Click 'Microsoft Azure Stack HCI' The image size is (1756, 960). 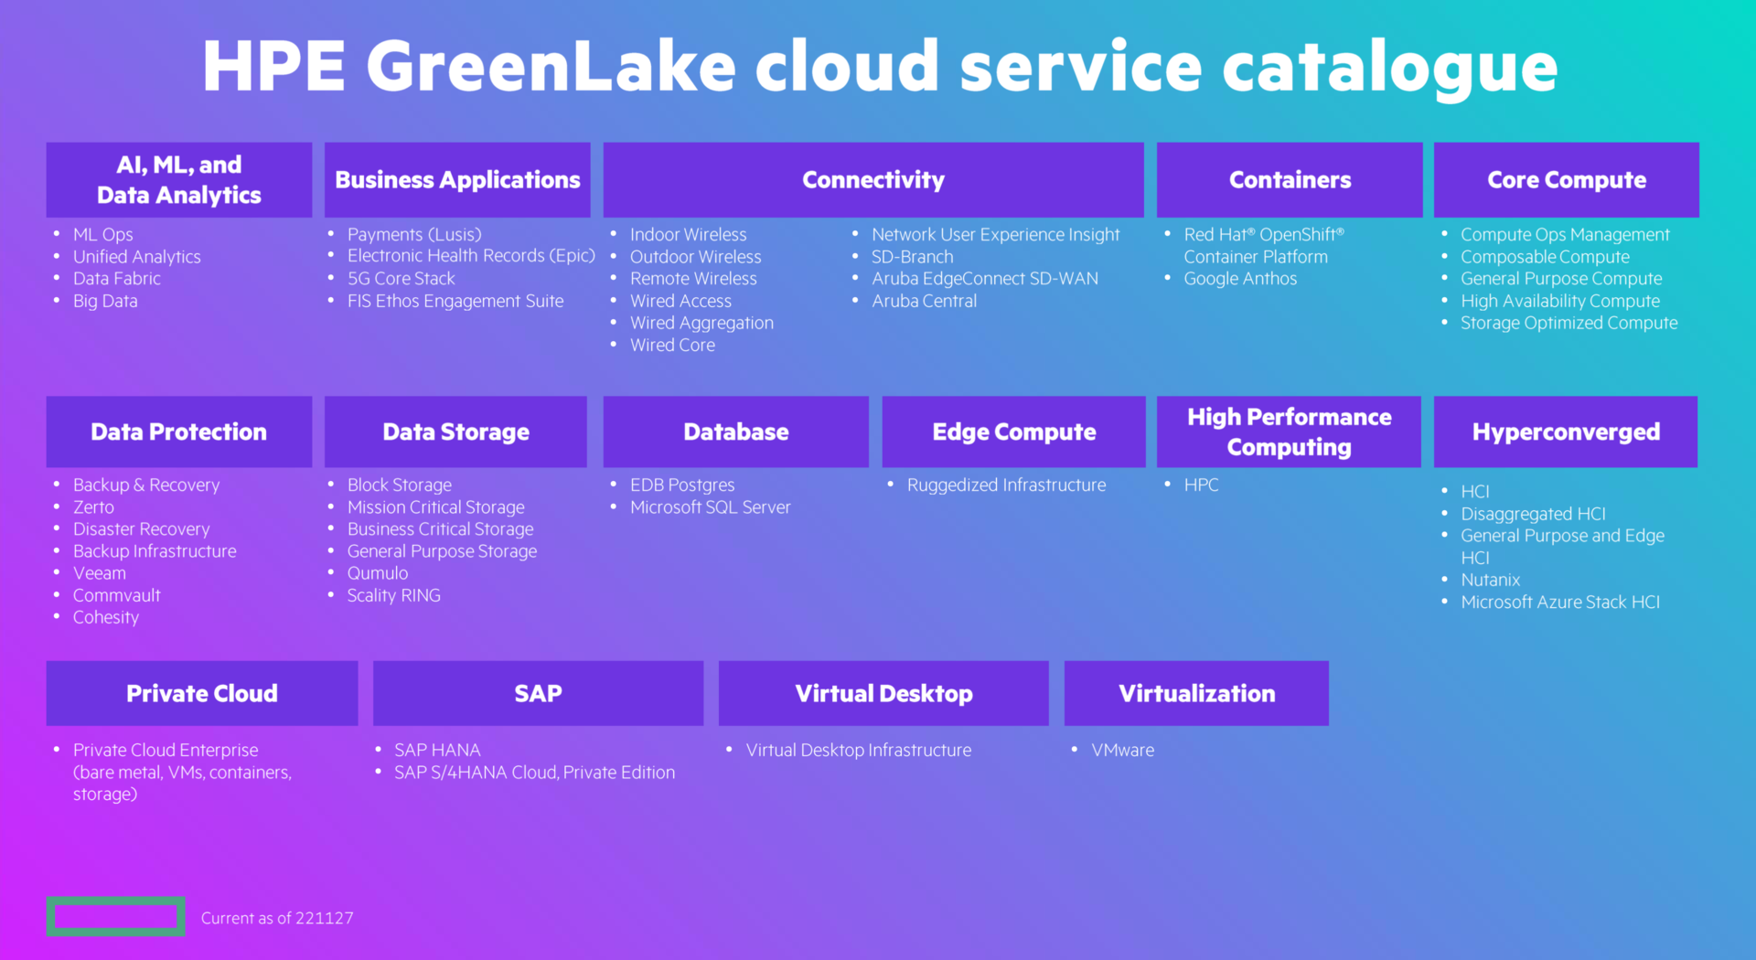tap(1560, 602)
